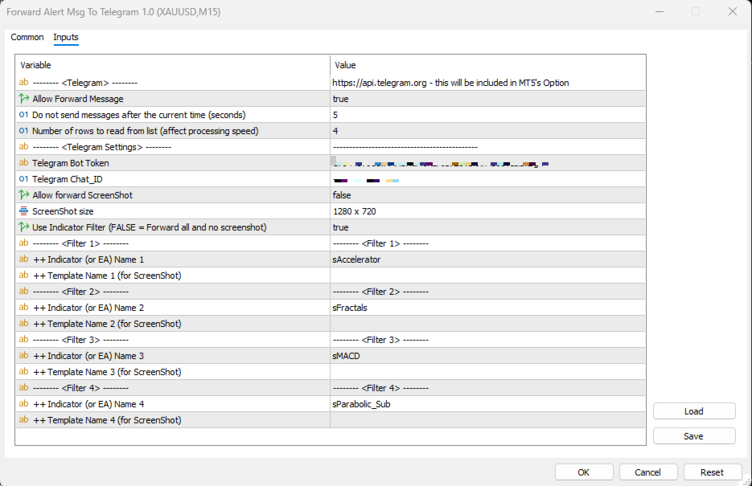Screen dimensions: 752x486
Task: Click the Load button
Action: click(693, 411)
